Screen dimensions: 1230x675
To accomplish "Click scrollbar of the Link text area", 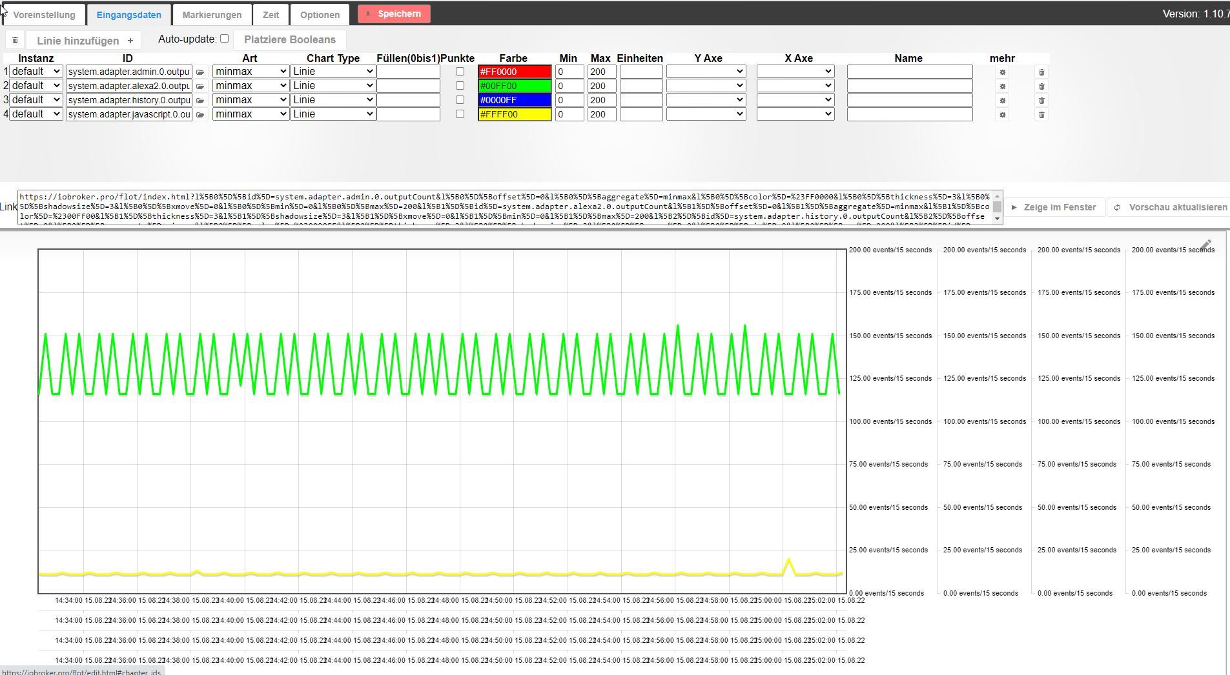I will (x=998, y=207).
